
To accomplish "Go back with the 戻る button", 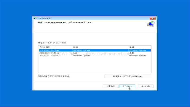I will click(x=111, y=86).
